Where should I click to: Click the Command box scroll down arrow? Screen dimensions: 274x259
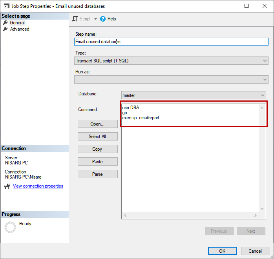click(x=262, y=208)
